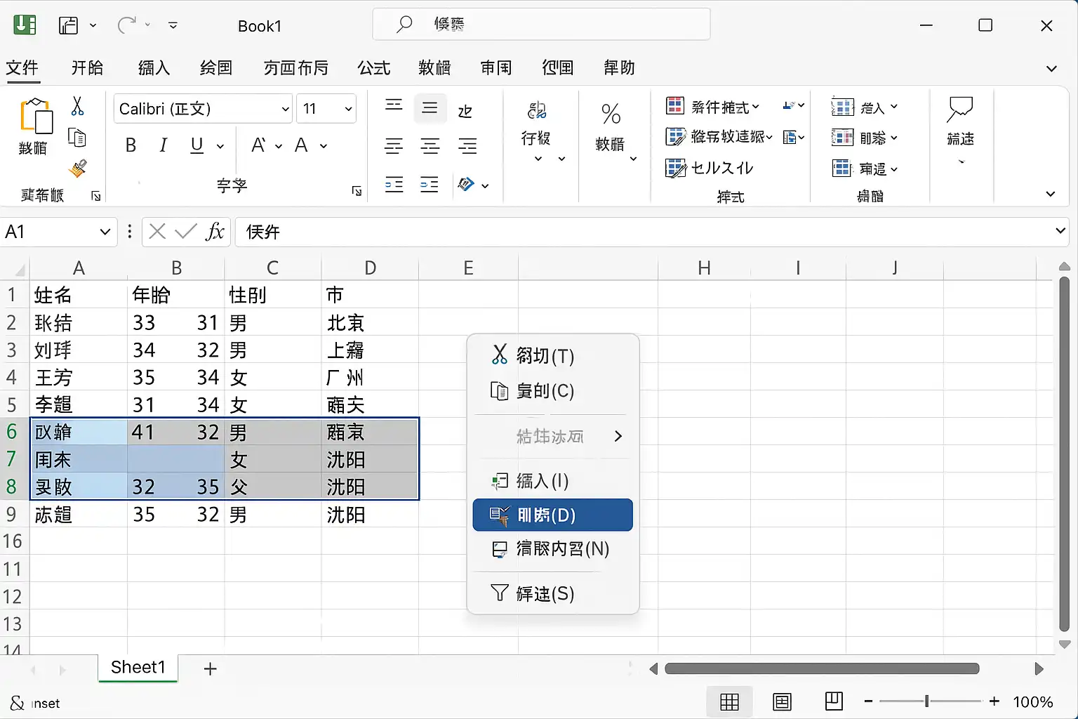
Task: Add a new sheet with plus button
Action: (210, 668)
